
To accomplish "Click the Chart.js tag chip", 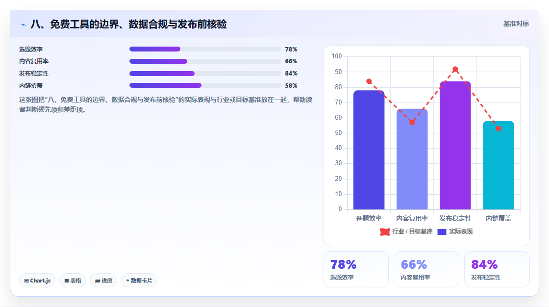I will coord(37,281).
